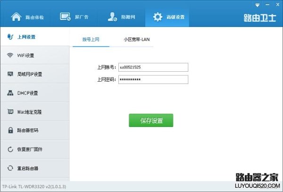Click the monitor icon beside 局域网IP设置
This screenshot has height=192, width=283.
(x=10, y=74)
